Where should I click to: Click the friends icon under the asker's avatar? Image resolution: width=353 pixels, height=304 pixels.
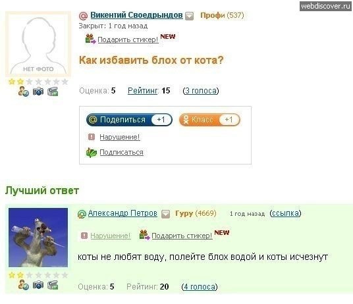click(x=24, y=91)
